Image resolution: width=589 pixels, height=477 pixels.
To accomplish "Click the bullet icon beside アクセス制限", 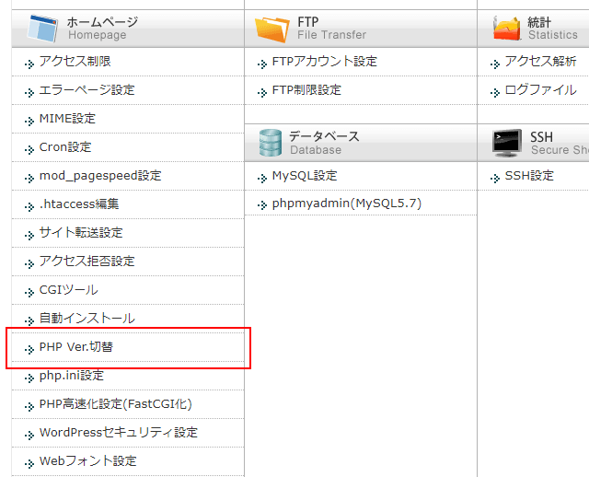I will 29,64.
